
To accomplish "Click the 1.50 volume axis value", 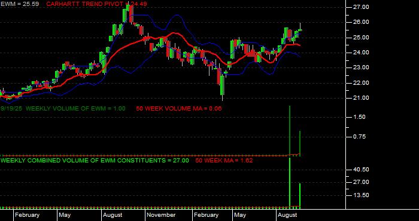I will click(359, 117).
